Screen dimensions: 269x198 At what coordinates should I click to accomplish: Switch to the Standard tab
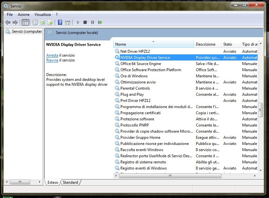pyautogui.click(x=70, y=182)
